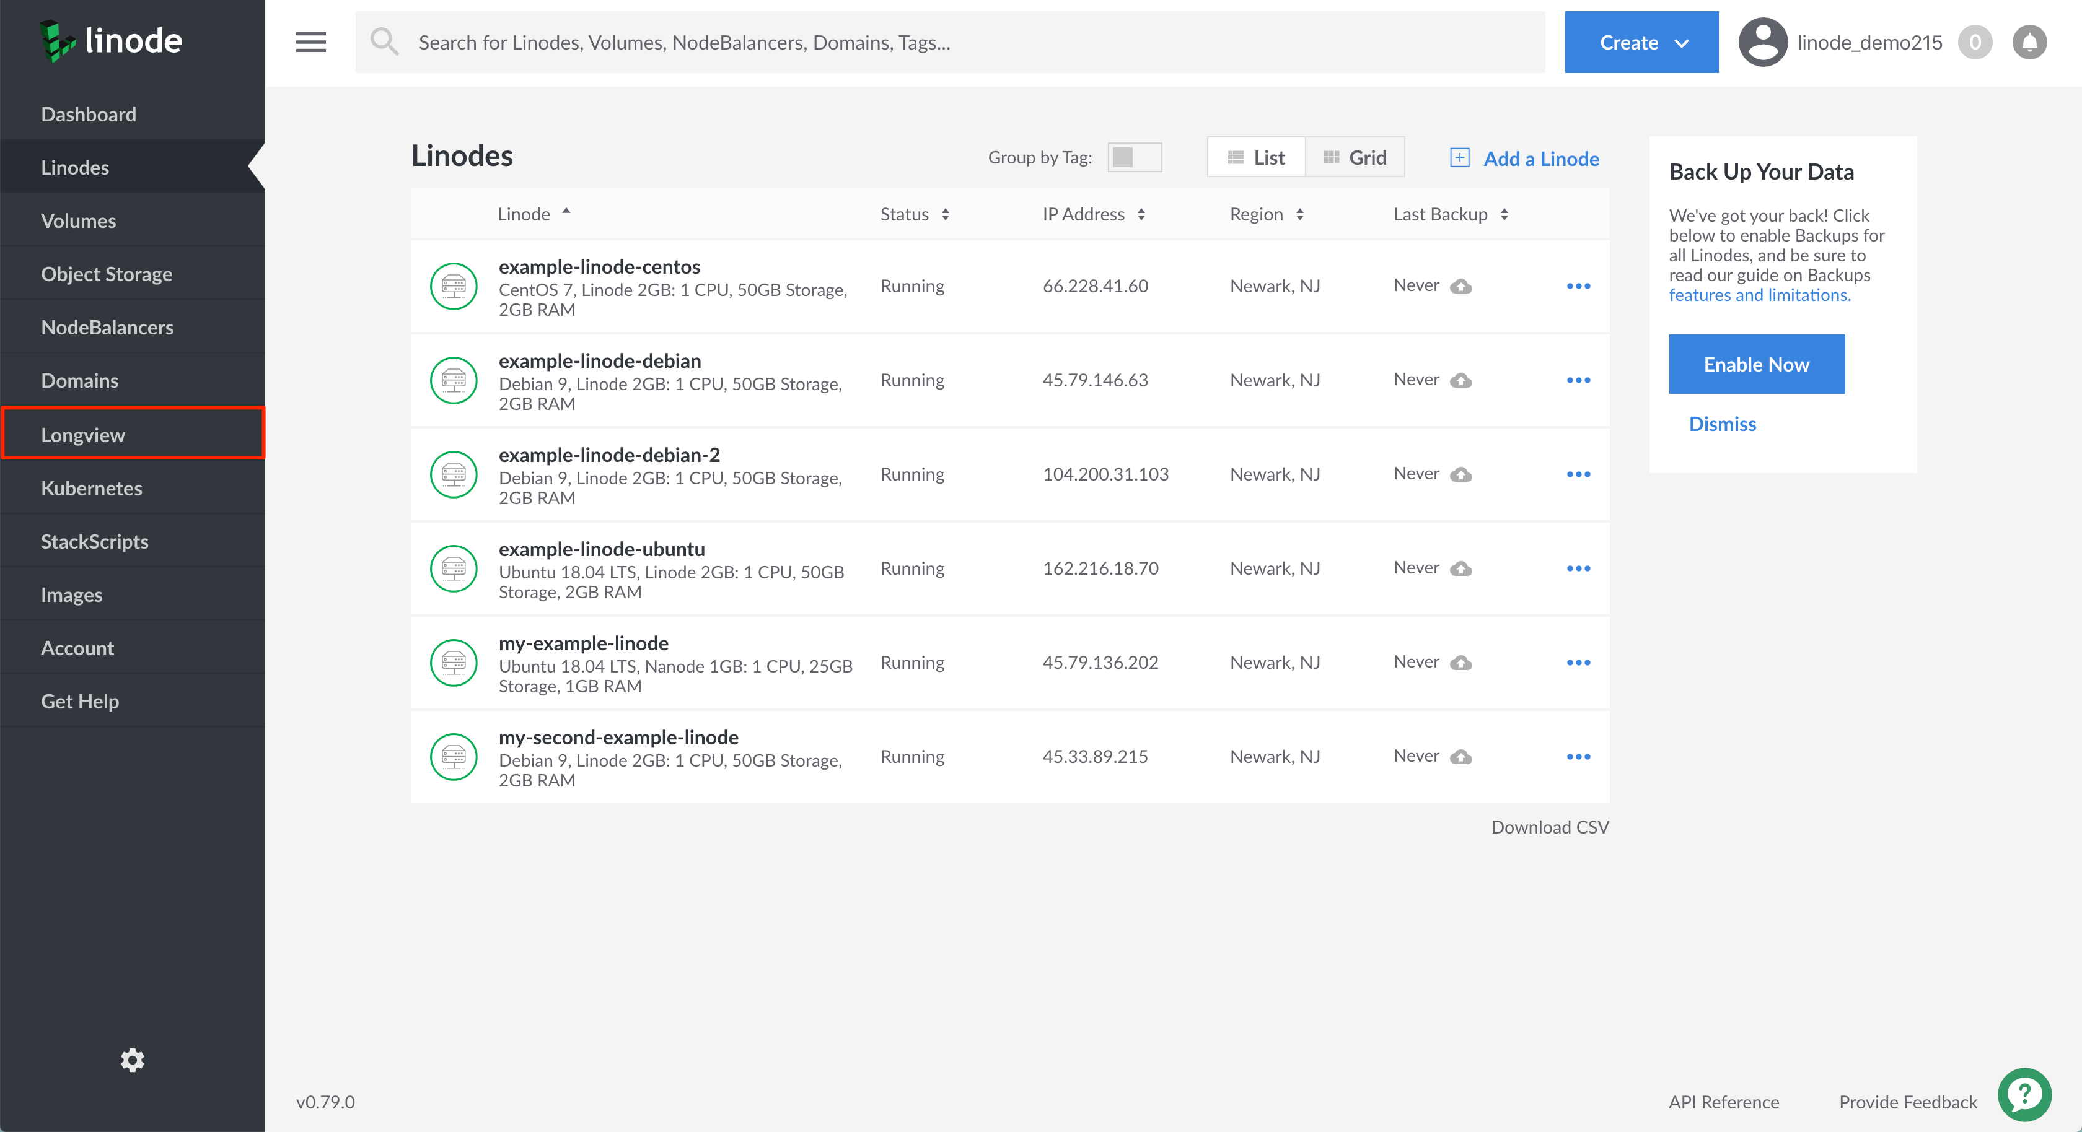Open Images in sidebar
The width and height of the screenshot is (2082, 1132).
coord(133,594)
